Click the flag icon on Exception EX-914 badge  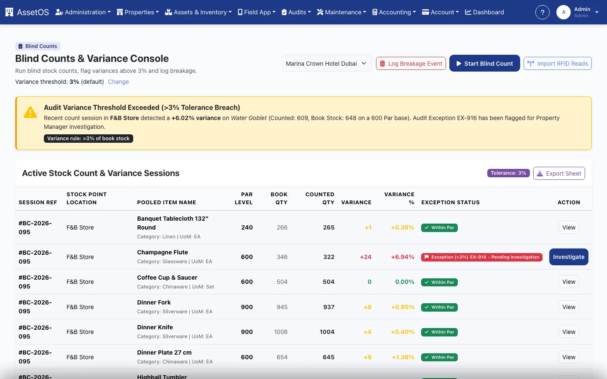427,257
